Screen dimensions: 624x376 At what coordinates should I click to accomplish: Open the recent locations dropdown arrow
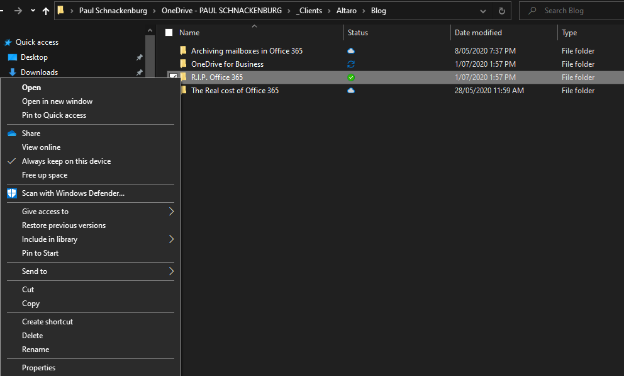pos(33,11)
